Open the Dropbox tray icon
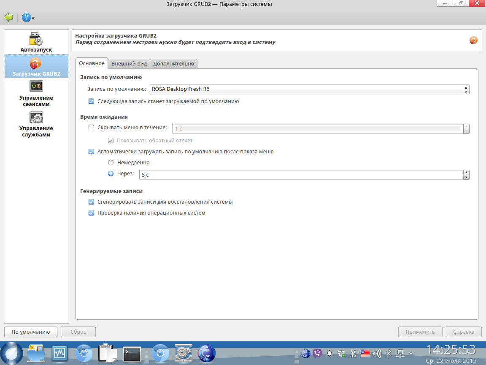The image size is (486, 365). point(341,353)
